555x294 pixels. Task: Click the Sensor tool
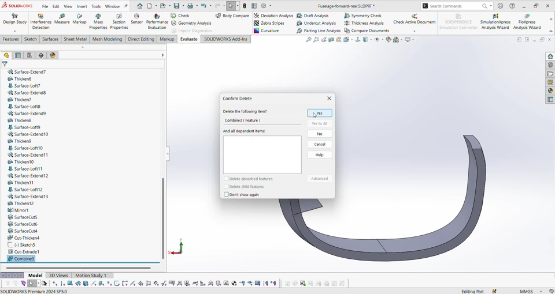tap(136, 19)
